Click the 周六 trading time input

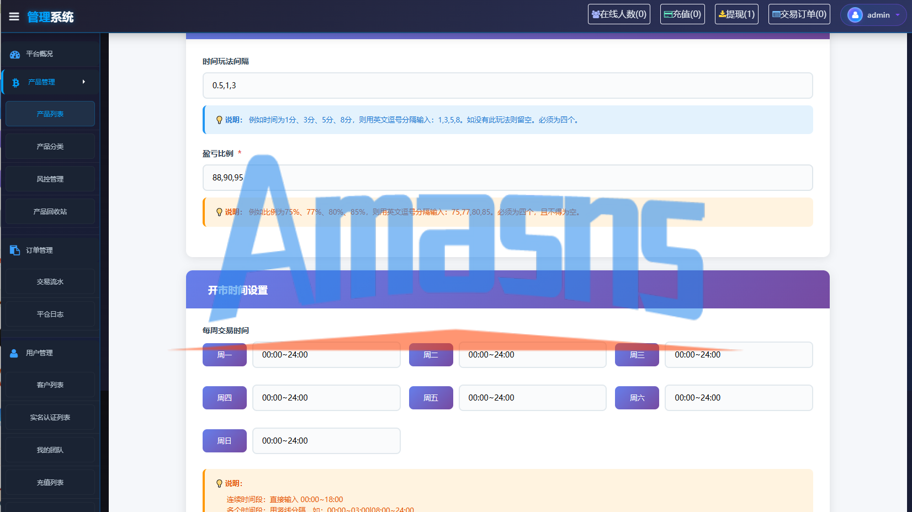coord(739,398)
